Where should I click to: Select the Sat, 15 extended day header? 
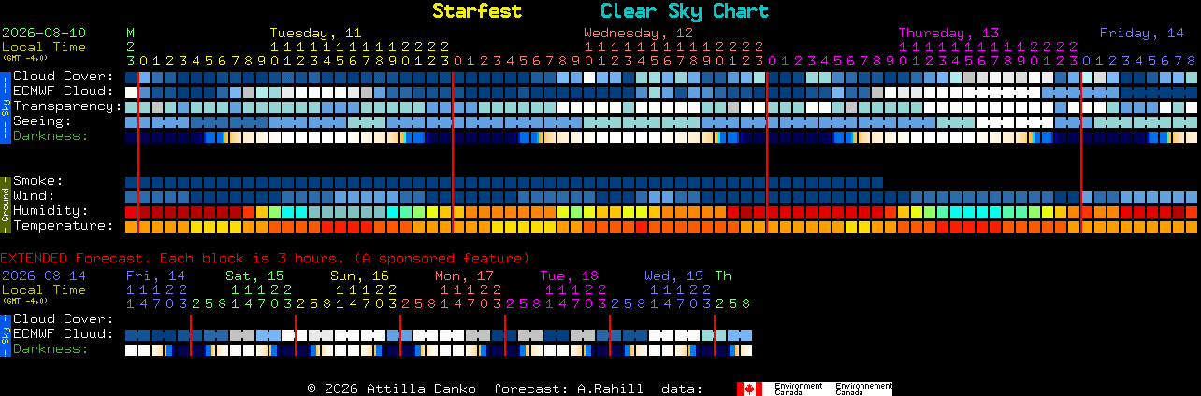pos(254,276)
